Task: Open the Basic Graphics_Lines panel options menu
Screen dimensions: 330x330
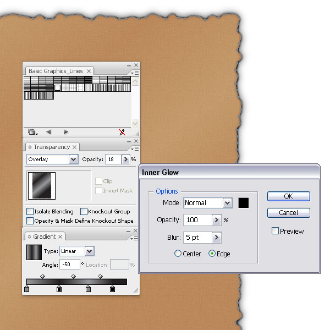Action: pos(135,73)
